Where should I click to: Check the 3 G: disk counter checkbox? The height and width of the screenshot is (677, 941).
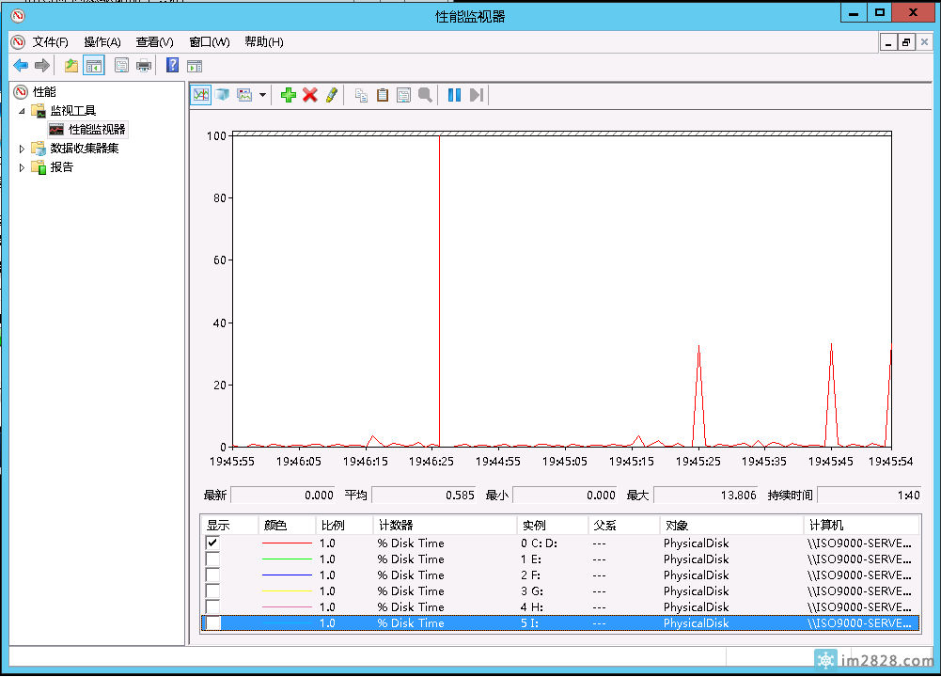(x=212, y=590)
